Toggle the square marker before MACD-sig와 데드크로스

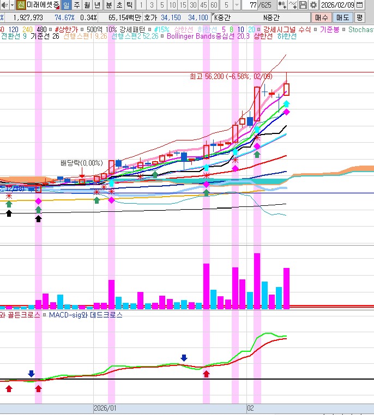(x=45, y=315)
